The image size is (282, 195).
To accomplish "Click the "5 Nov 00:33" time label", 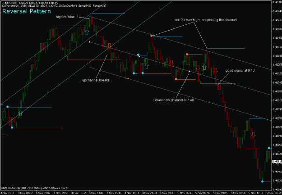I will [167, 193].
